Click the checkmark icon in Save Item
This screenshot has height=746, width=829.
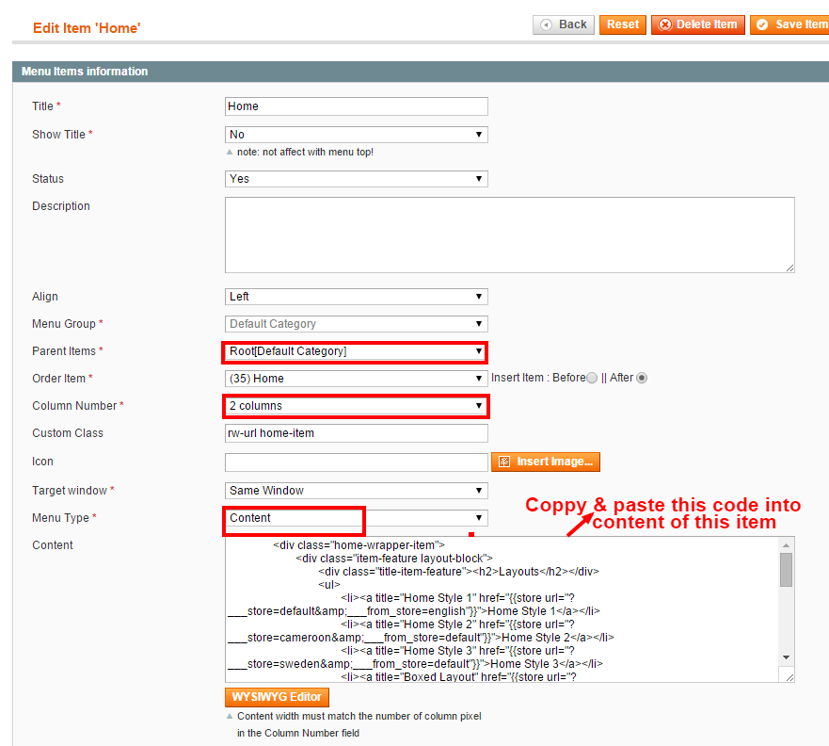pyautogui.click(x=762, y=24)
